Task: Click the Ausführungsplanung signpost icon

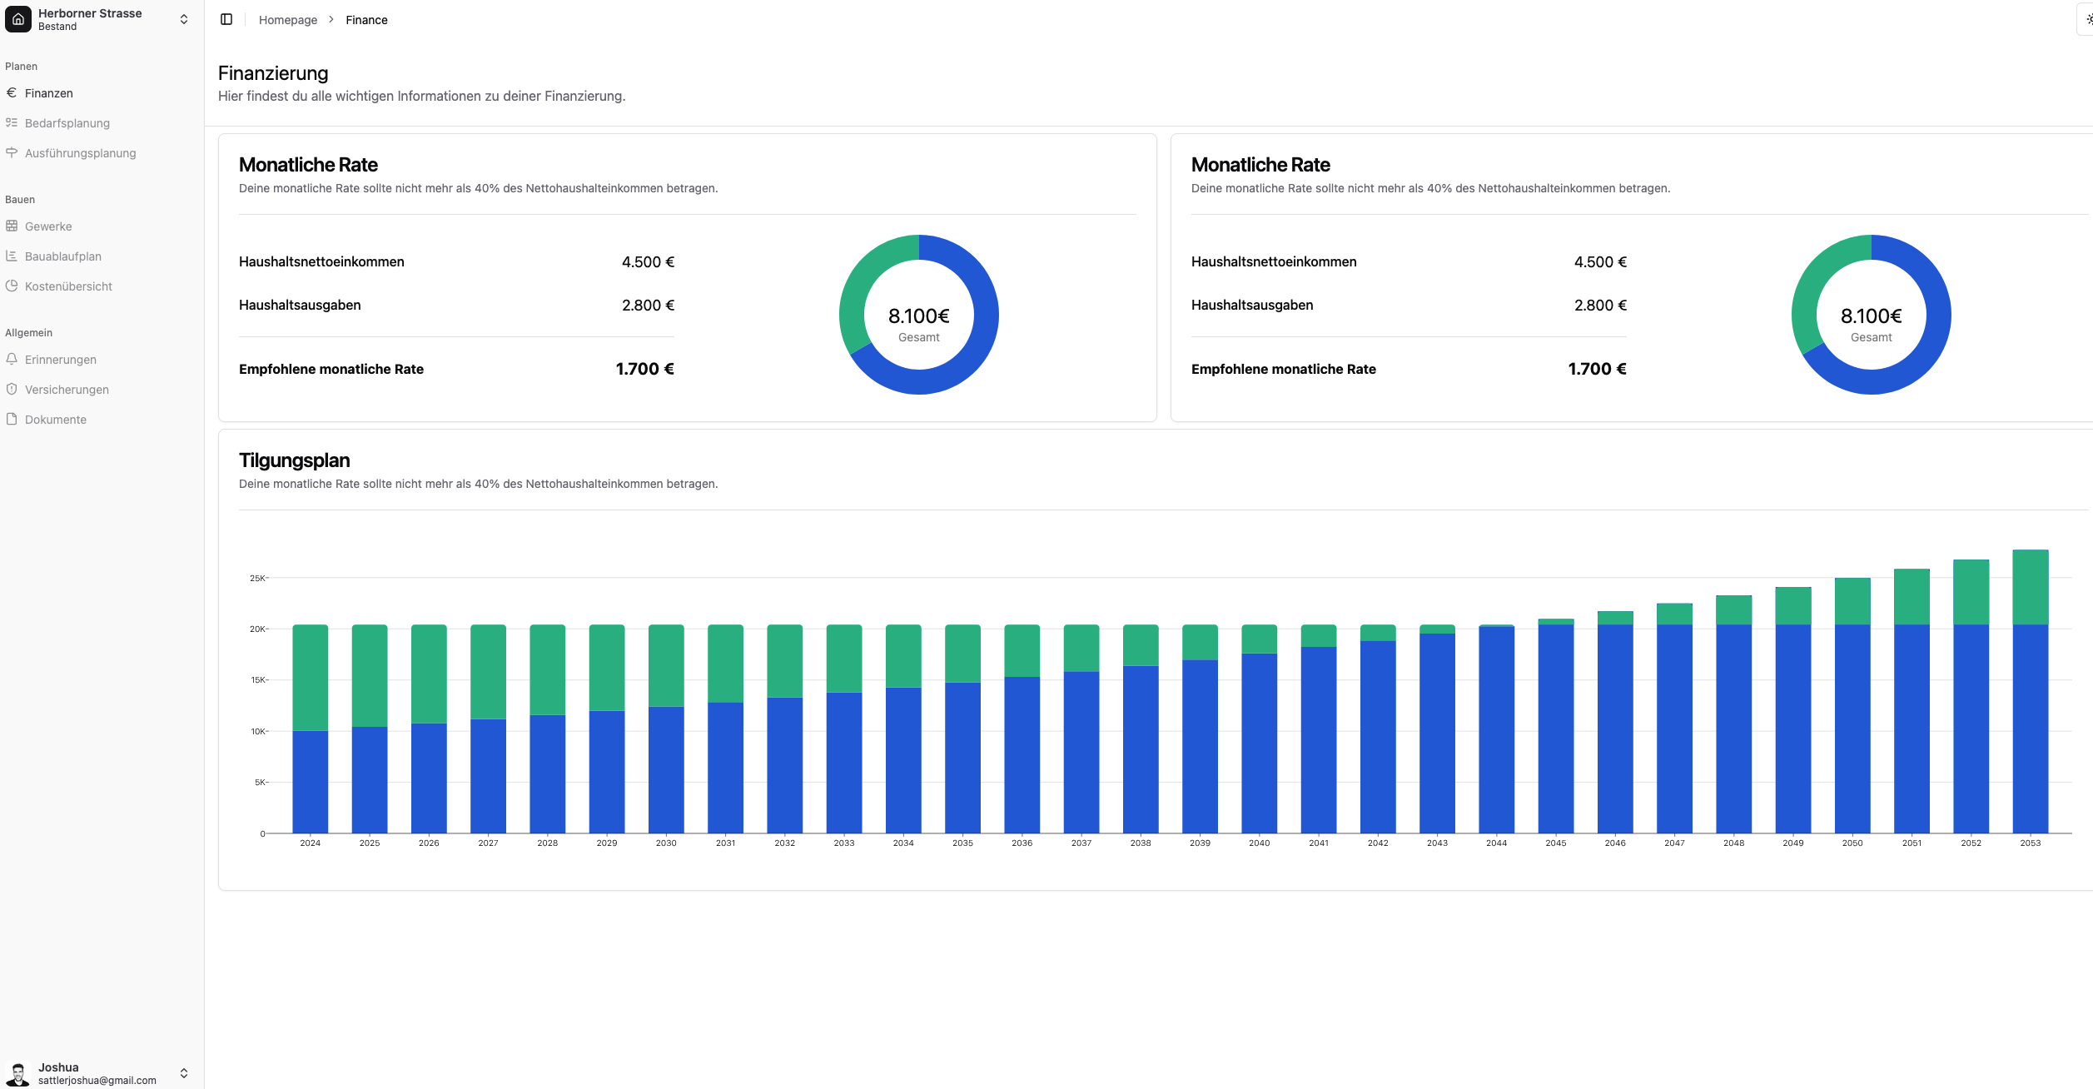Action: pyautogui.click(x=12, y=152)
